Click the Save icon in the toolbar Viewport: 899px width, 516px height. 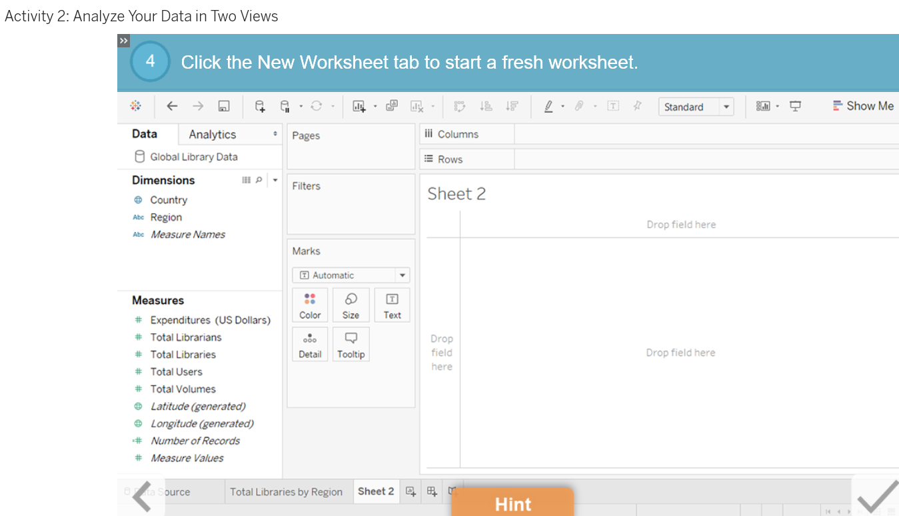(x=223, y=105)
